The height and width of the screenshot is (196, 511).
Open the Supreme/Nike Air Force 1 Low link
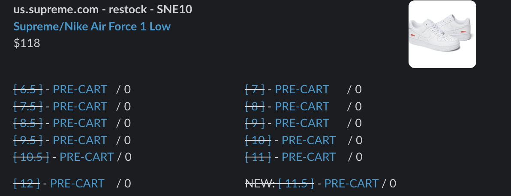pyautogui.click(x=92, y=27)
